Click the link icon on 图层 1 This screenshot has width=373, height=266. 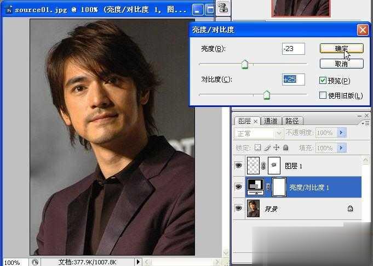(x=263, y=166)
